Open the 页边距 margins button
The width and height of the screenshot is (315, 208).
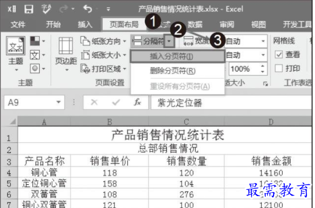[x=66, y=54]
